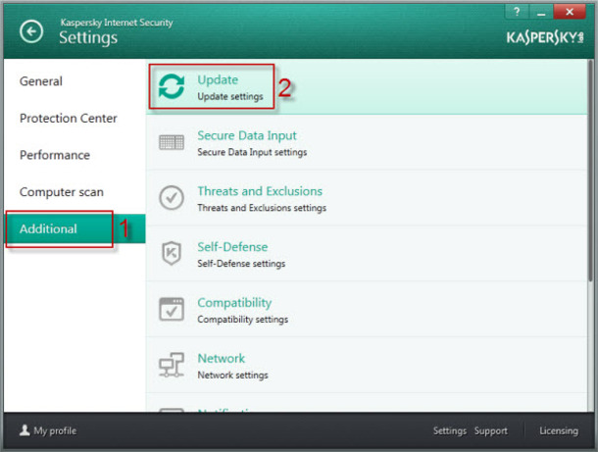The image size is (598, 452).
Task: Click 'Threats and Exclusions settings' description
Action: coord(262,208)
